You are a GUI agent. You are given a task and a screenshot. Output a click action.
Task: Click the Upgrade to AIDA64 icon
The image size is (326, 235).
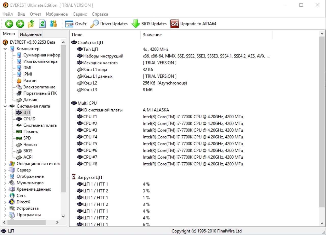pyautogui.click(x=175, y=24)
